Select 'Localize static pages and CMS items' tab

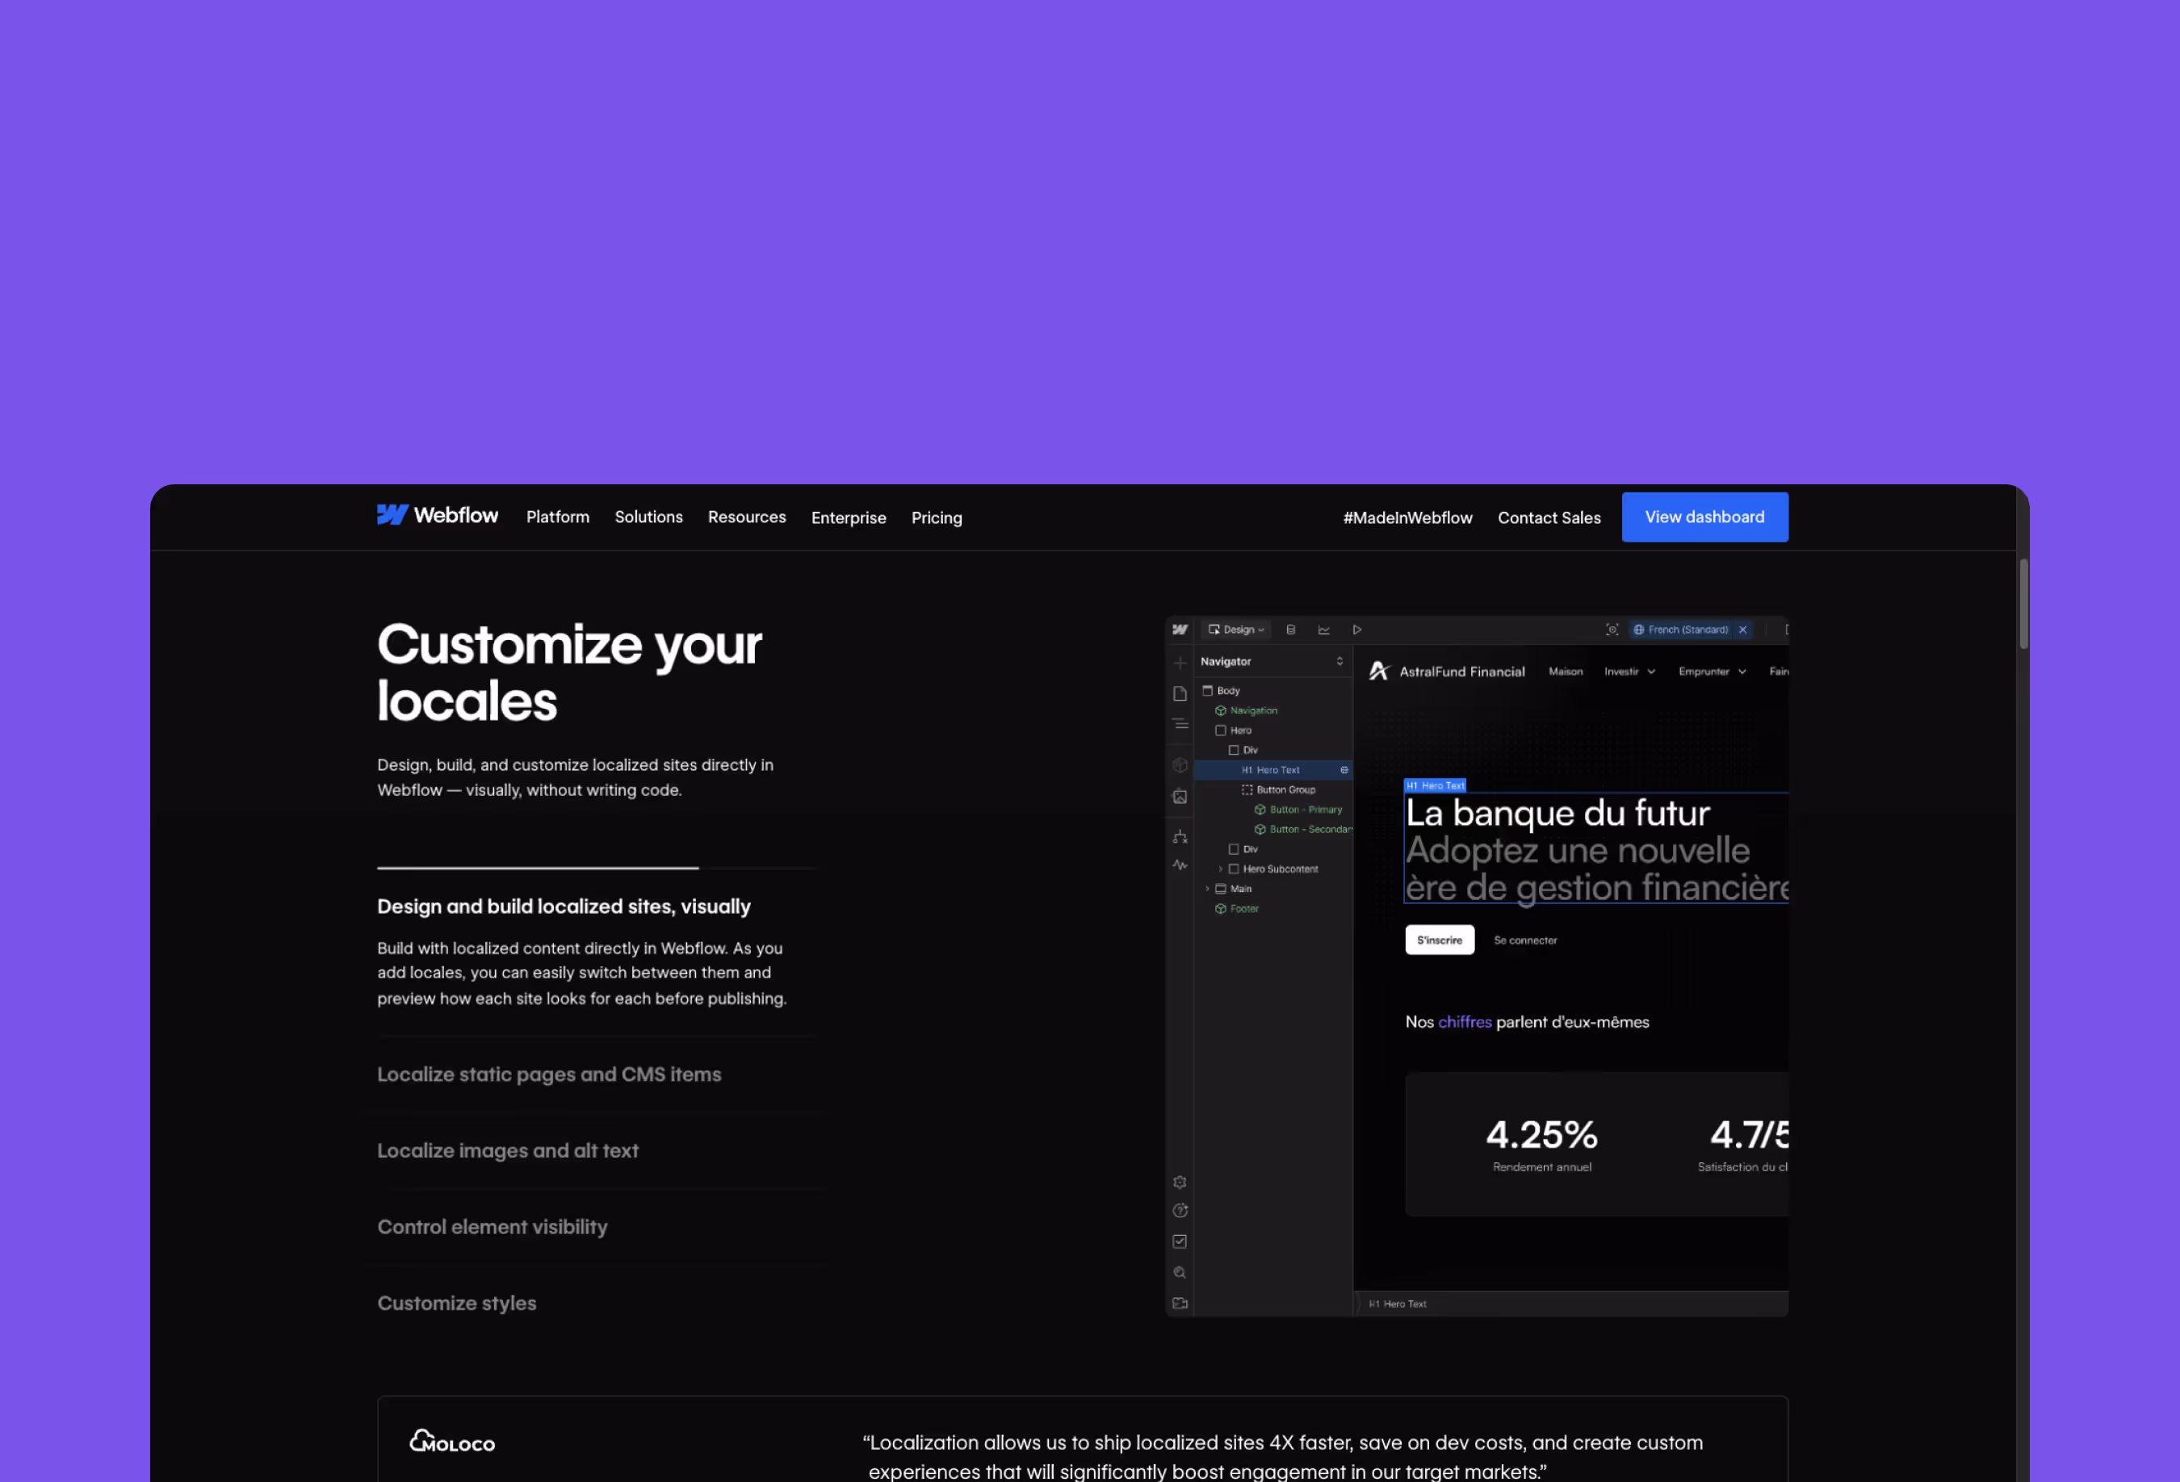point(549,1075)
